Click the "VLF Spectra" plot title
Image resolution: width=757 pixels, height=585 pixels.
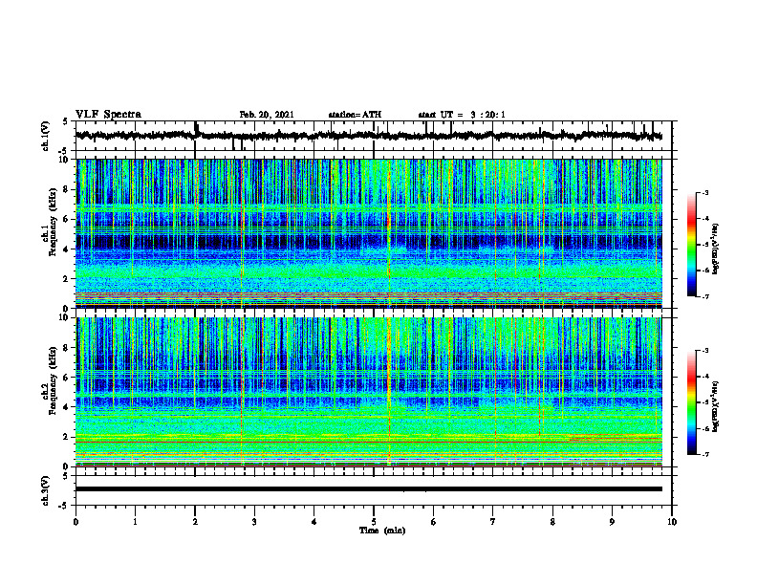click(108, 115)
